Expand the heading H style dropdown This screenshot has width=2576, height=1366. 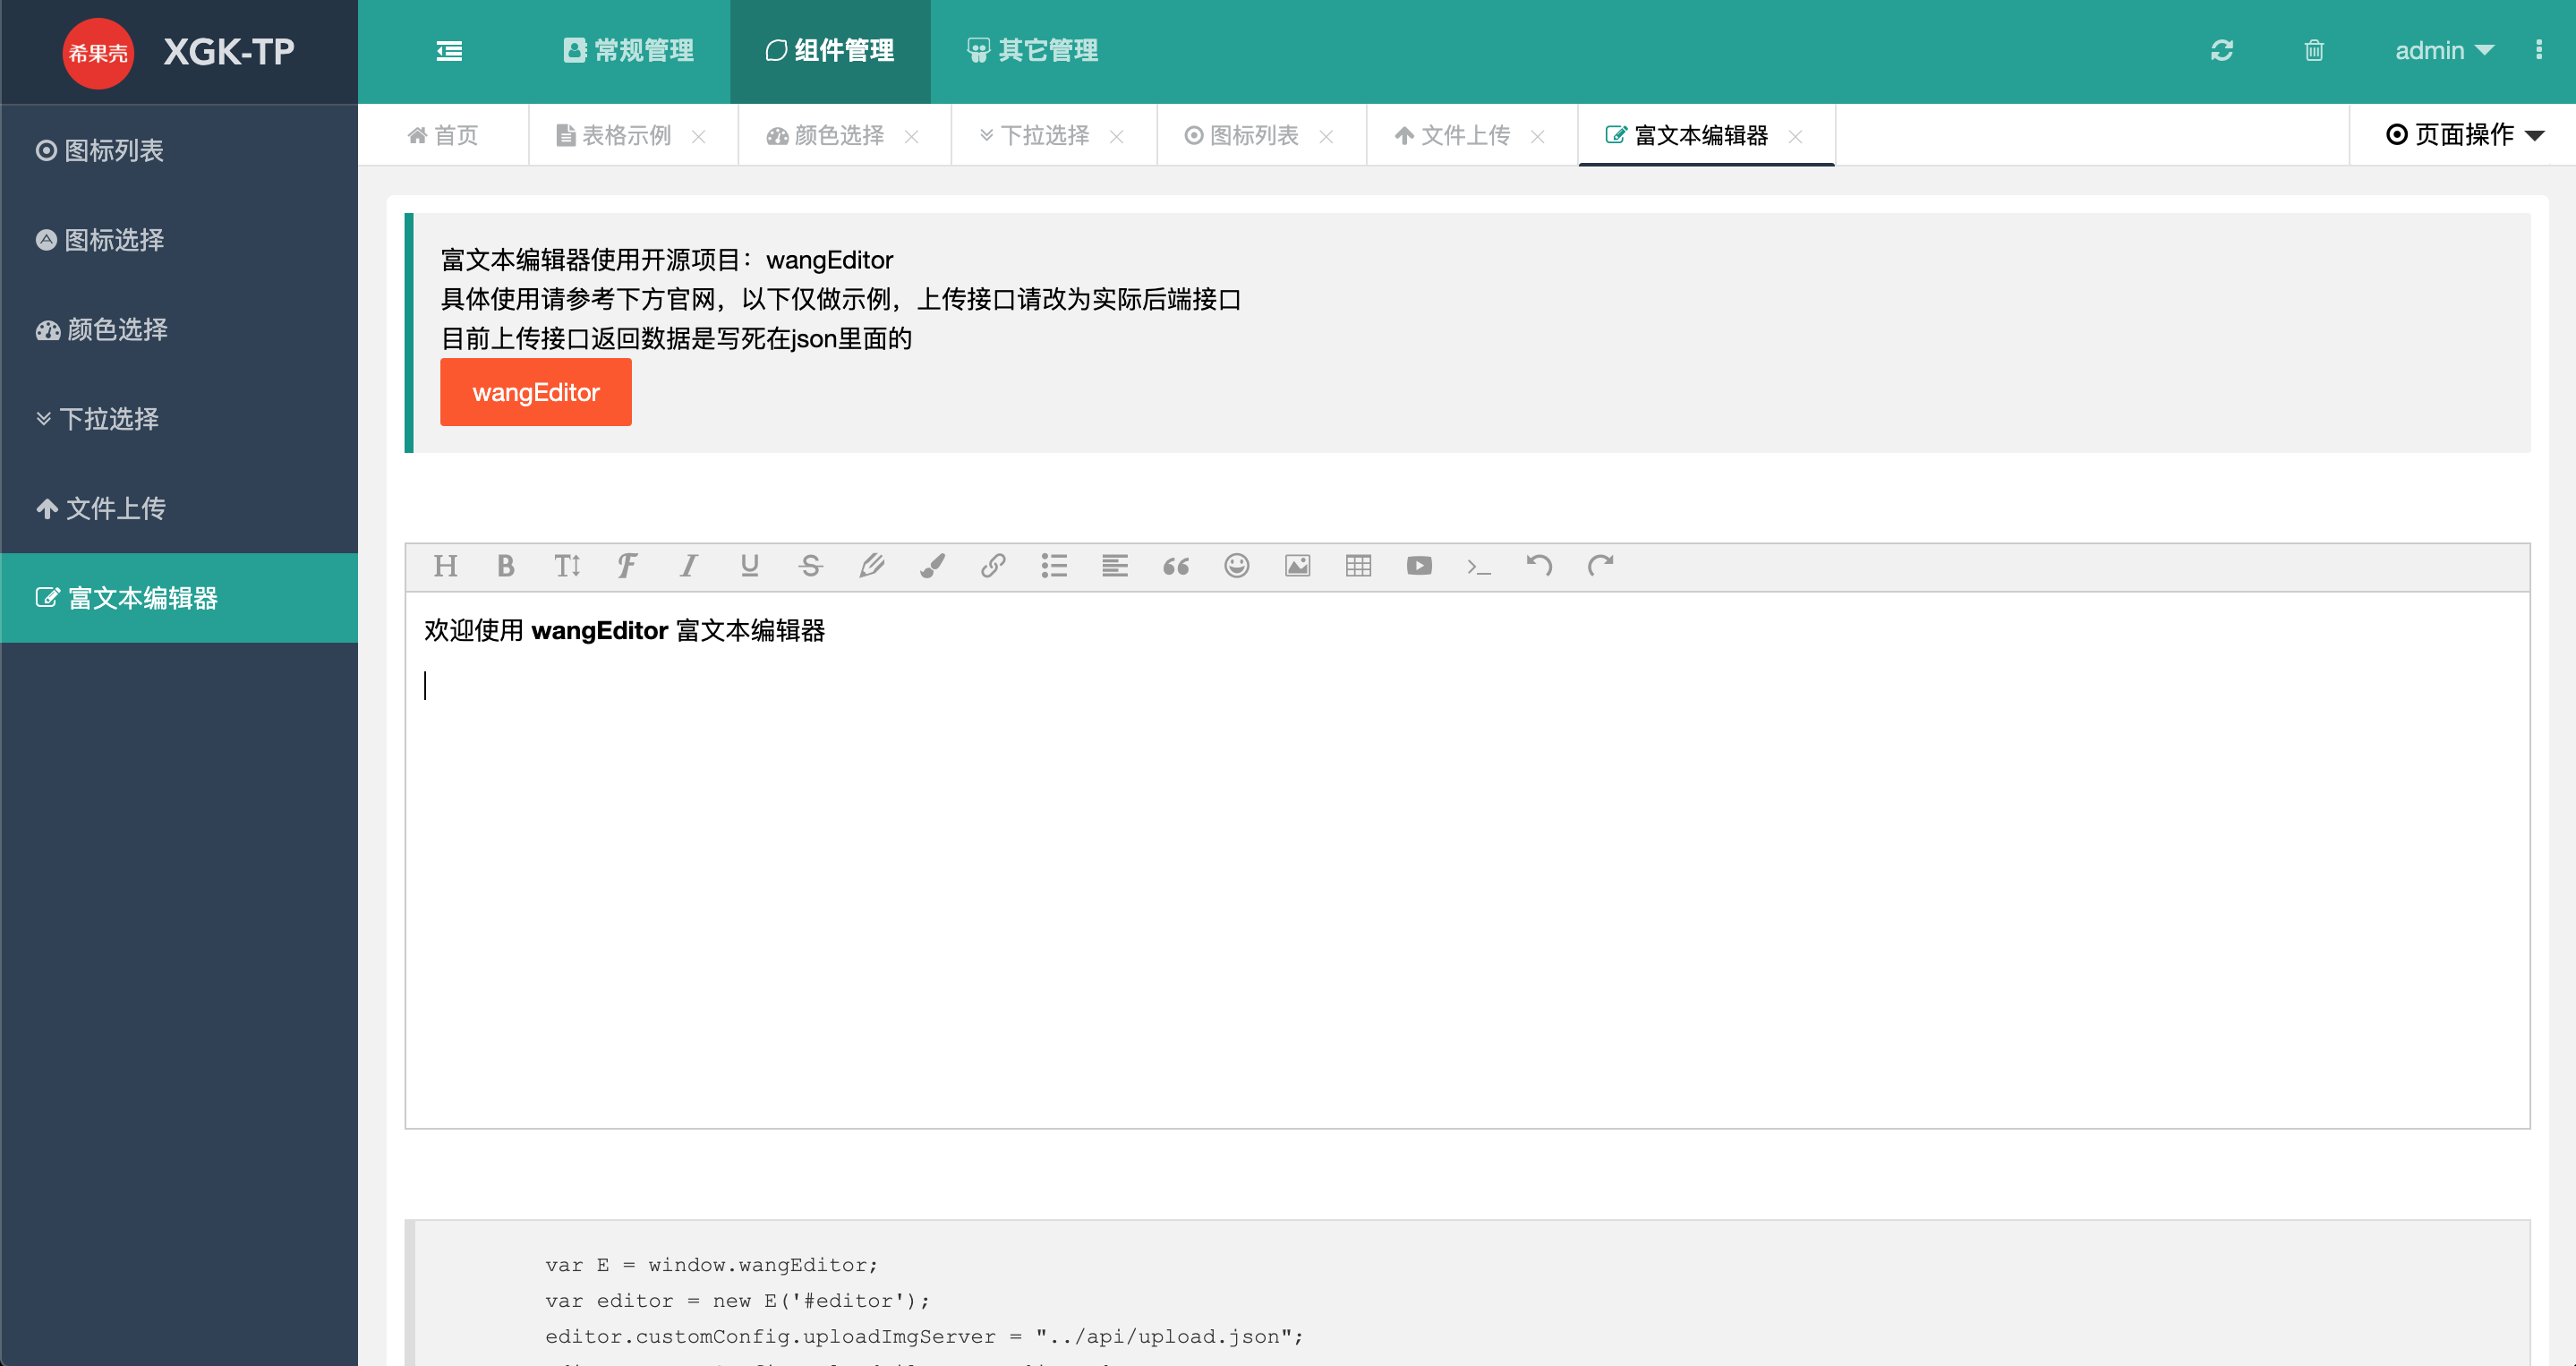445,566
